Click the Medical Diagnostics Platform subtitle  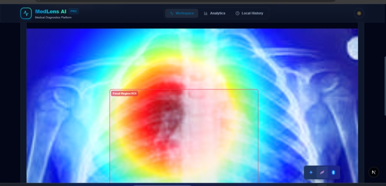point(53,17)
